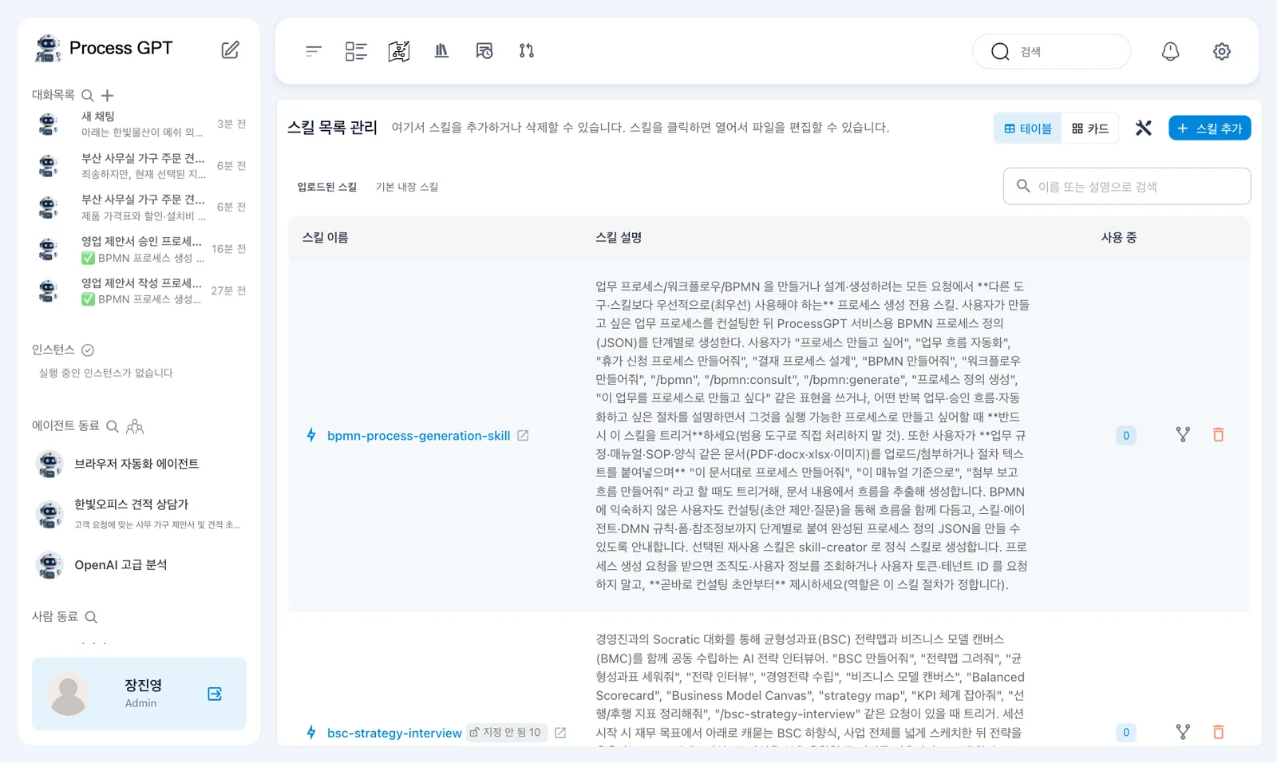
Task: Open the task list view icon
Action: click(x=356, y=51)
